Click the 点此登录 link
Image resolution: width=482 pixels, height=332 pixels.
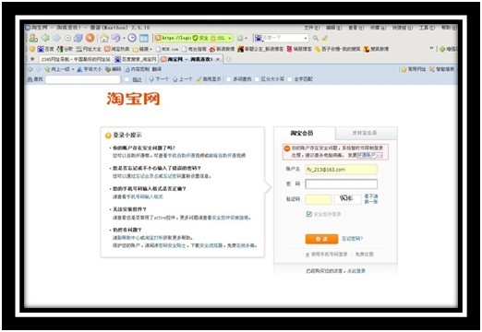356,271
